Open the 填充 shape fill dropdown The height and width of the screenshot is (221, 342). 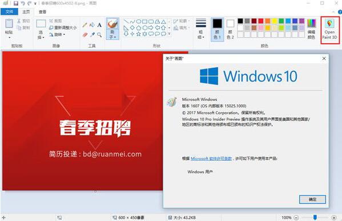(181, 27)
